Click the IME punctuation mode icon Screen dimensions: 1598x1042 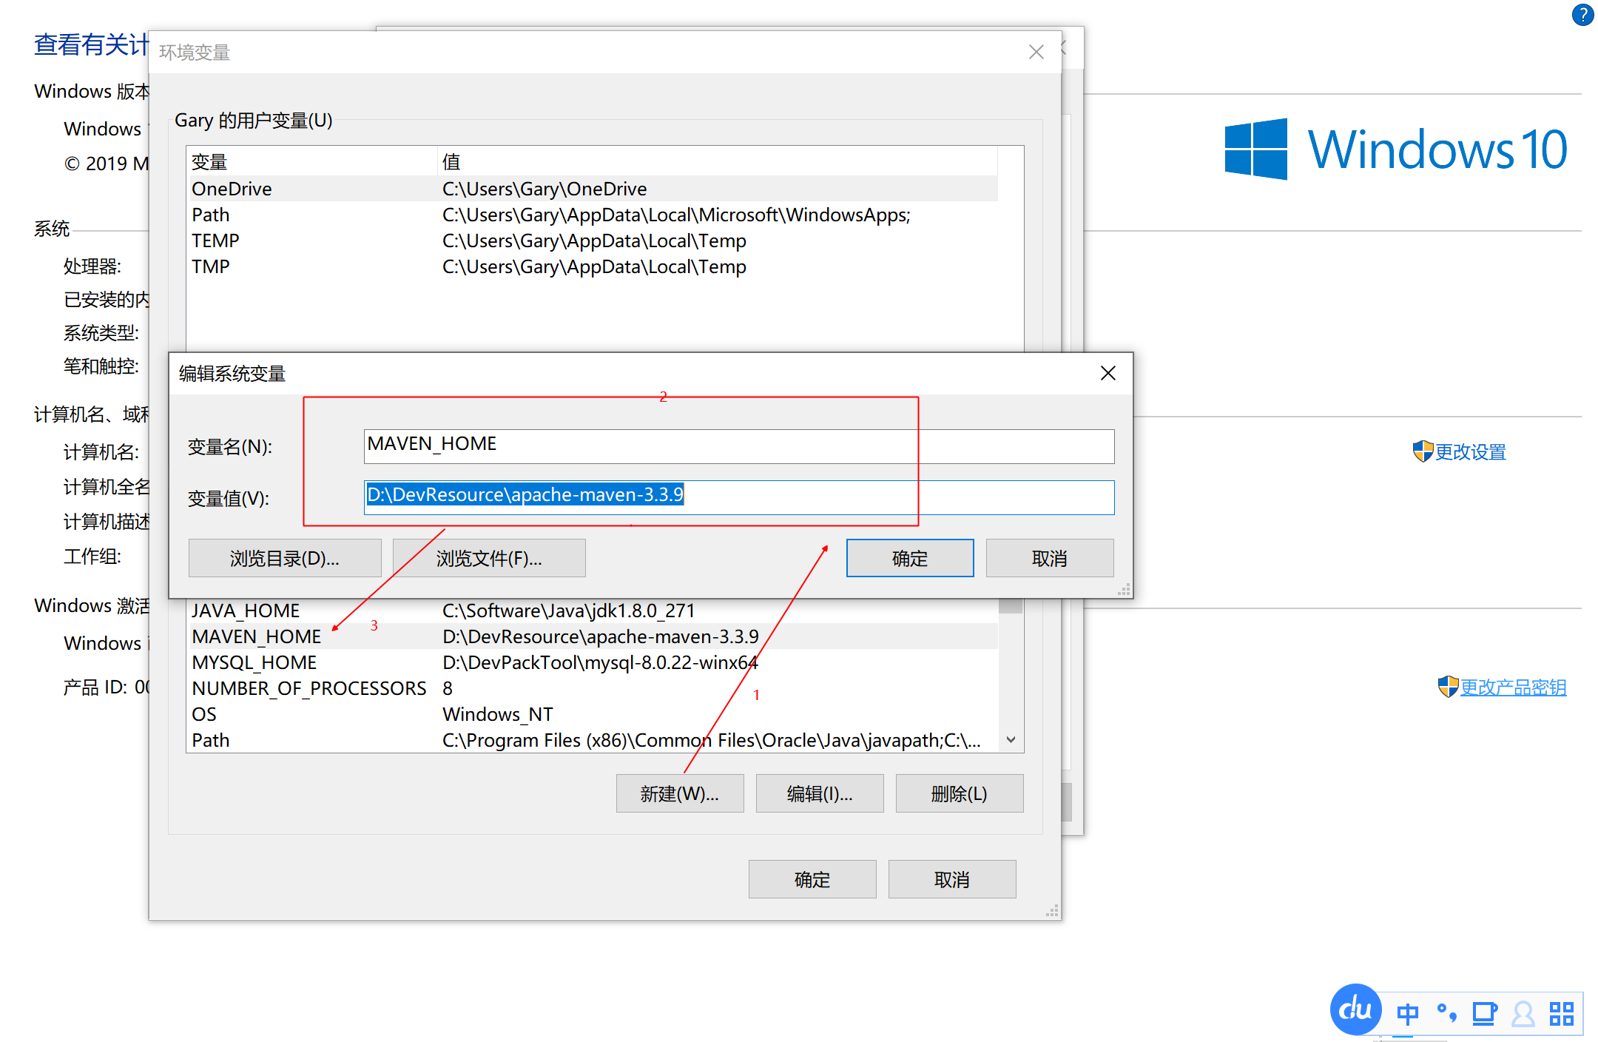click(x=1446, y=1012)
